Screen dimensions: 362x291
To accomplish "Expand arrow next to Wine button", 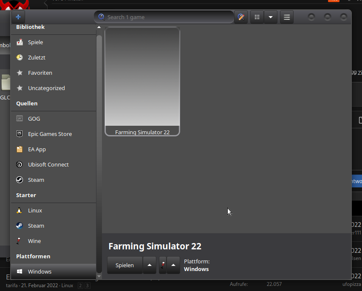I will (x=173, y=265).
